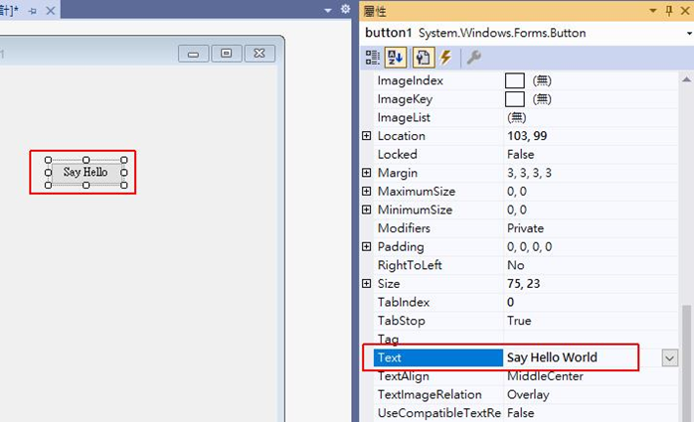Open the active documents list dropdown
This screenshot has height=422, width=694.
point(329,10)
